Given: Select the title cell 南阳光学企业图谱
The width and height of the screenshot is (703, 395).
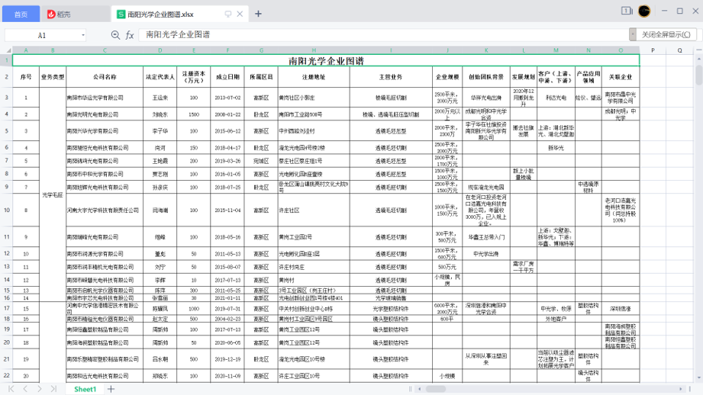Looking at the screenshot, I should pyautogui.click(x=326, y=60).
